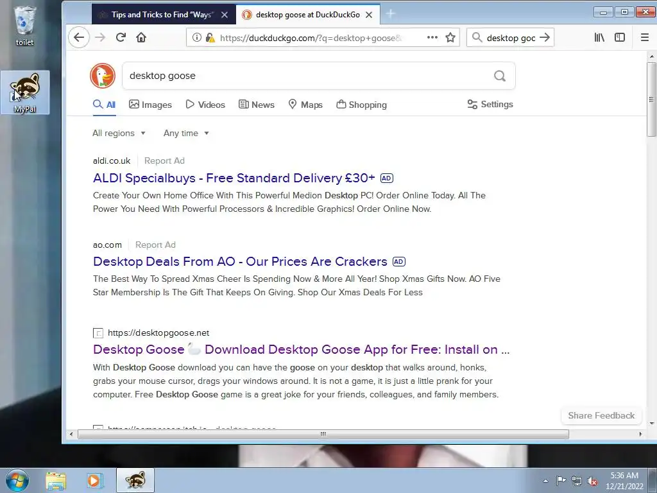Click the Share Feedback button

point(601,415)
